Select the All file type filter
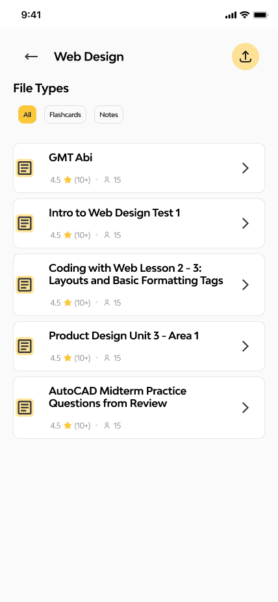 (x=27, y=114)
